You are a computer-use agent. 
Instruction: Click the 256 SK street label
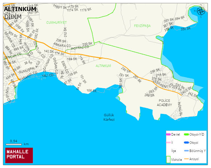[155, 71]
